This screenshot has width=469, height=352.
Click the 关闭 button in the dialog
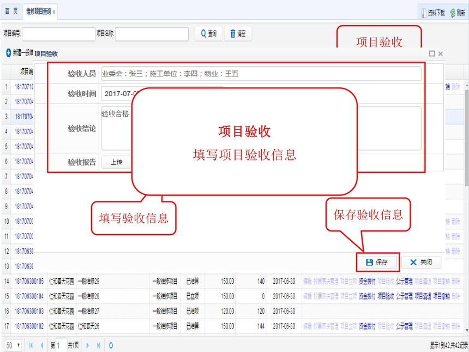[421, 262]
